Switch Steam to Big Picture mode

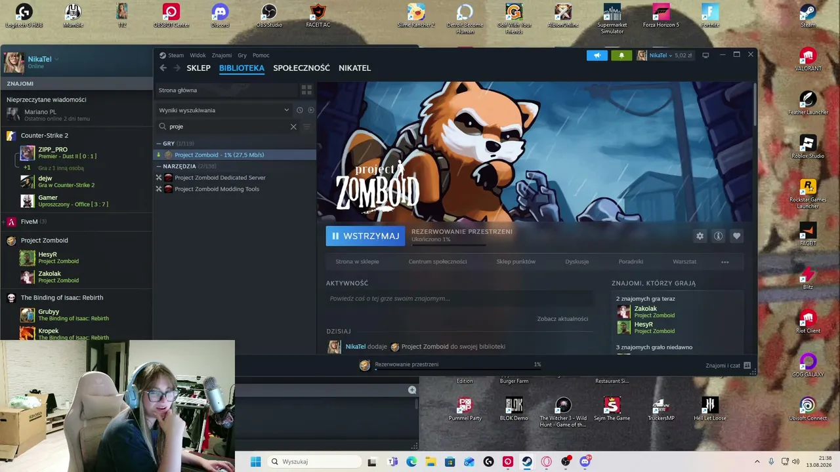[x=705, y=56]
